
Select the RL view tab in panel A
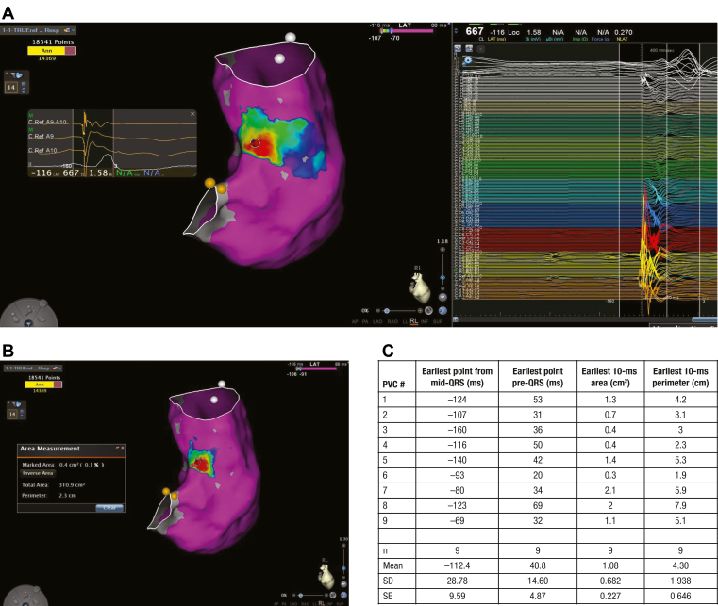(414, 321)
